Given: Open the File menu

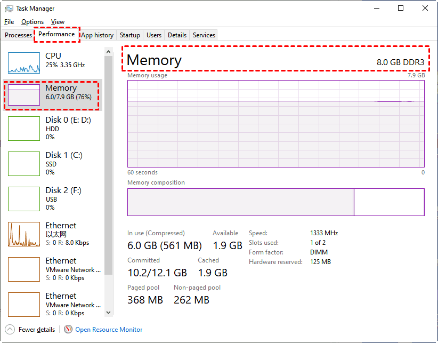Looking at the screenshot, I should 9,22.
